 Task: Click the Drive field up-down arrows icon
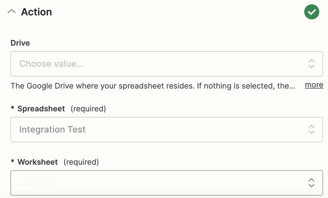point(311,64)
